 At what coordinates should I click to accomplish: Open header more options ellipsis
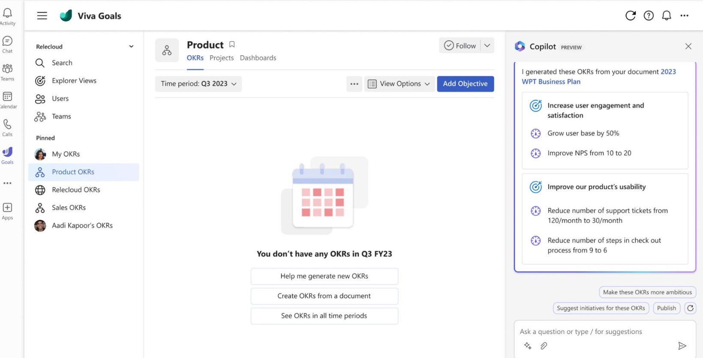pyautogui.click(x=685, y=16)
